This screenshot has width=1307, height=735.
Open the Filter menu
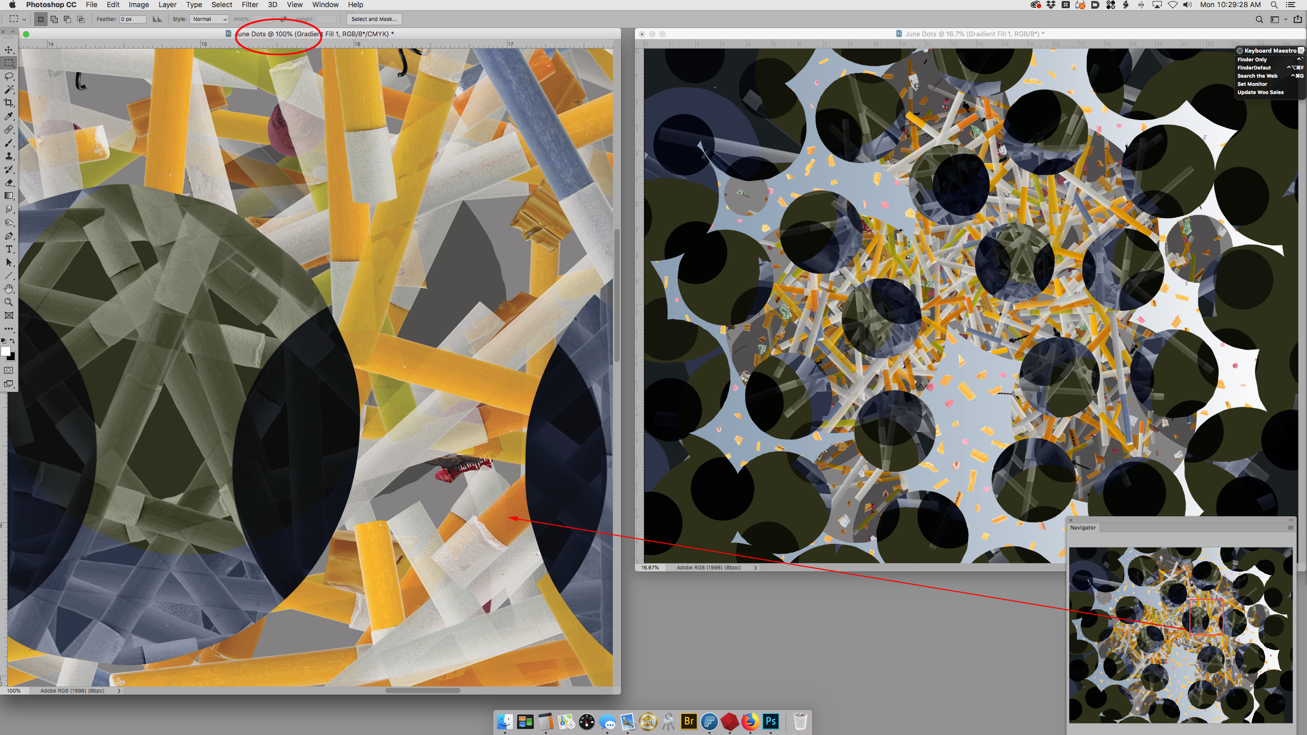(x=249, y=5)
